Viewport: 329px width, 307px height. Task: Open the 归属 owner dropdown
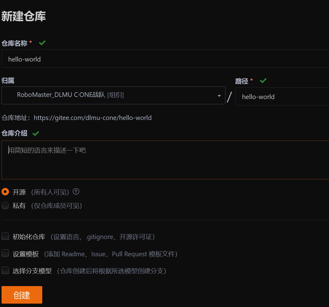113,95
